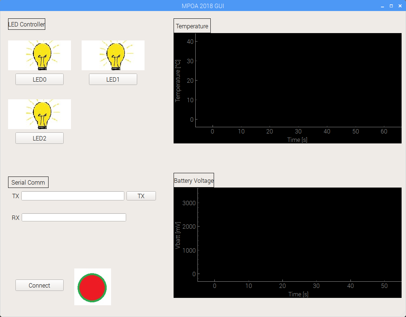
Task: Select the LED Controller section label
Action: 26,25
